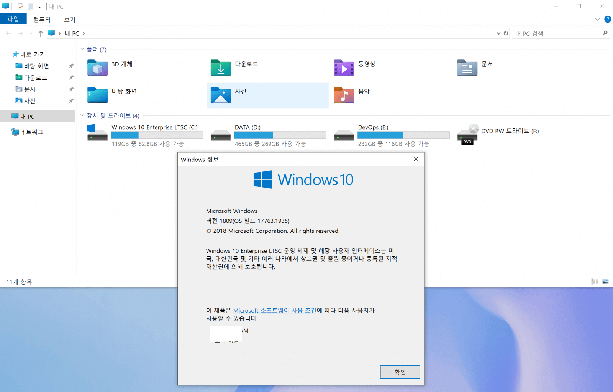The height and width of the screenshot is (392, 613).
Task: Click the back arrow navigation button
Action: point(8,33)
